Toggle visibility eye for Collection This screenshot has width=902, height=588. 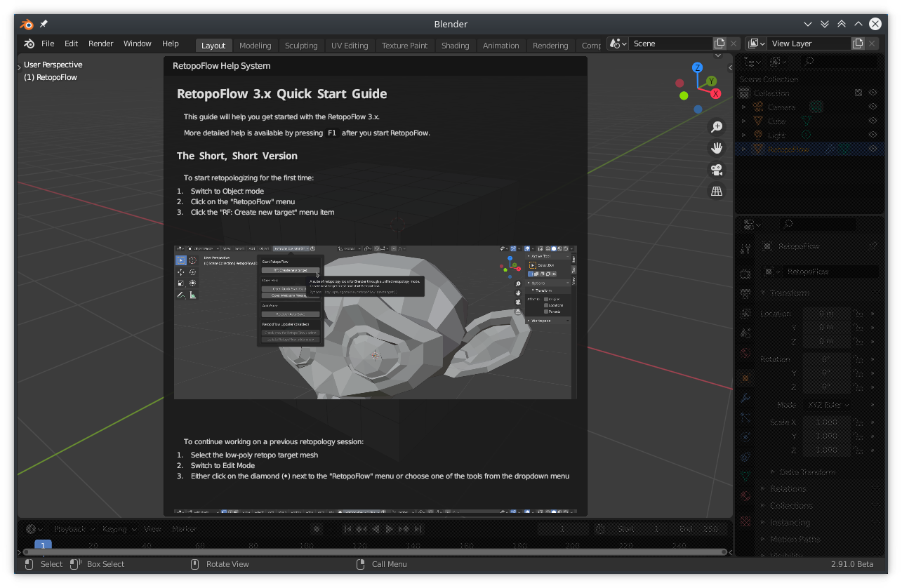tap(873, 93)
